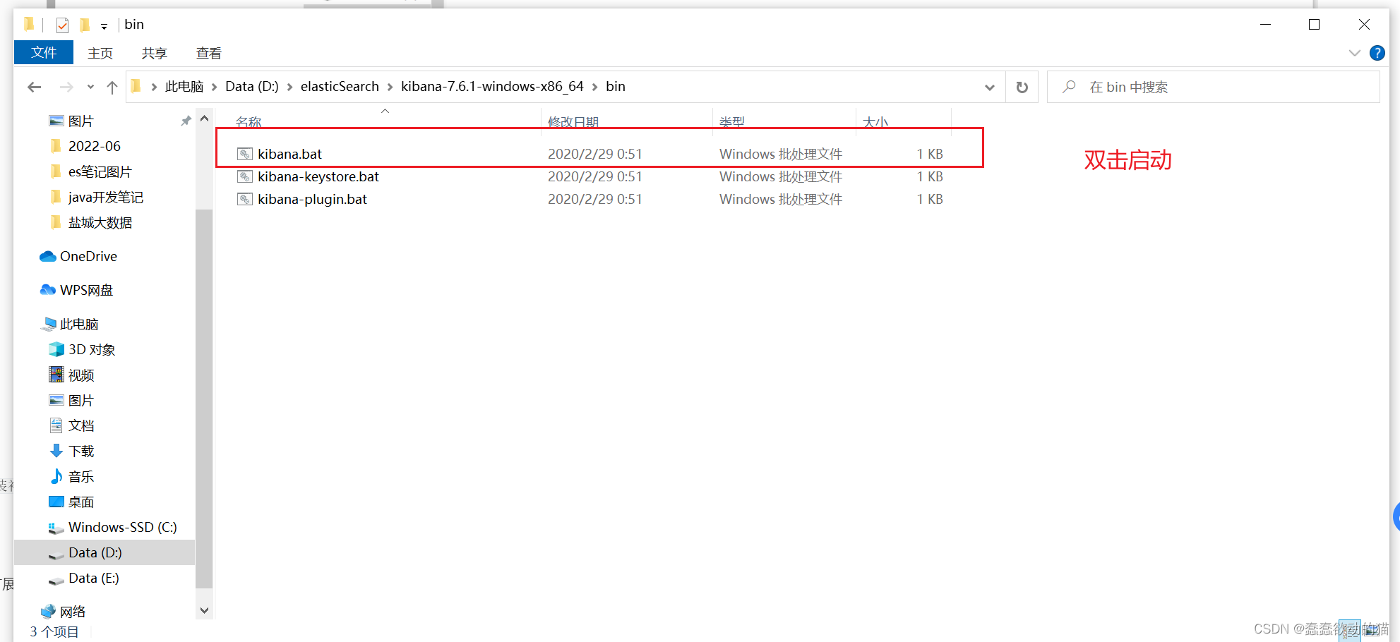
Task: Click Data (D:) in the address breadcrumb
Action: (252, 87)
